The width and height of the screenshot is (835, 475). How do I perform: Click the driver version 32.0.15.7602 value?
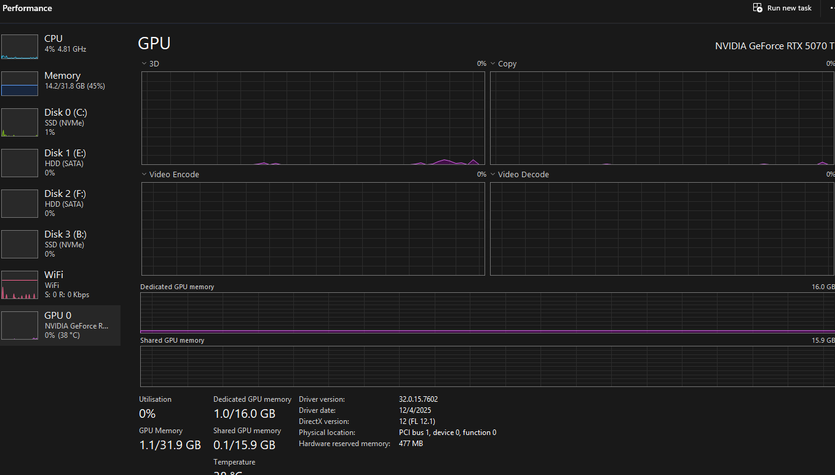tap(418, 399)
